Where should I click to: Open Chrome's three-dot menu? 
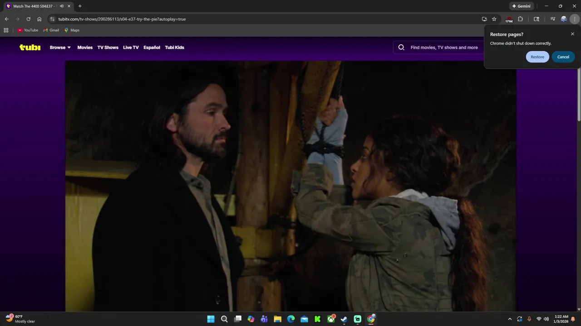click(x=575, y=19)
